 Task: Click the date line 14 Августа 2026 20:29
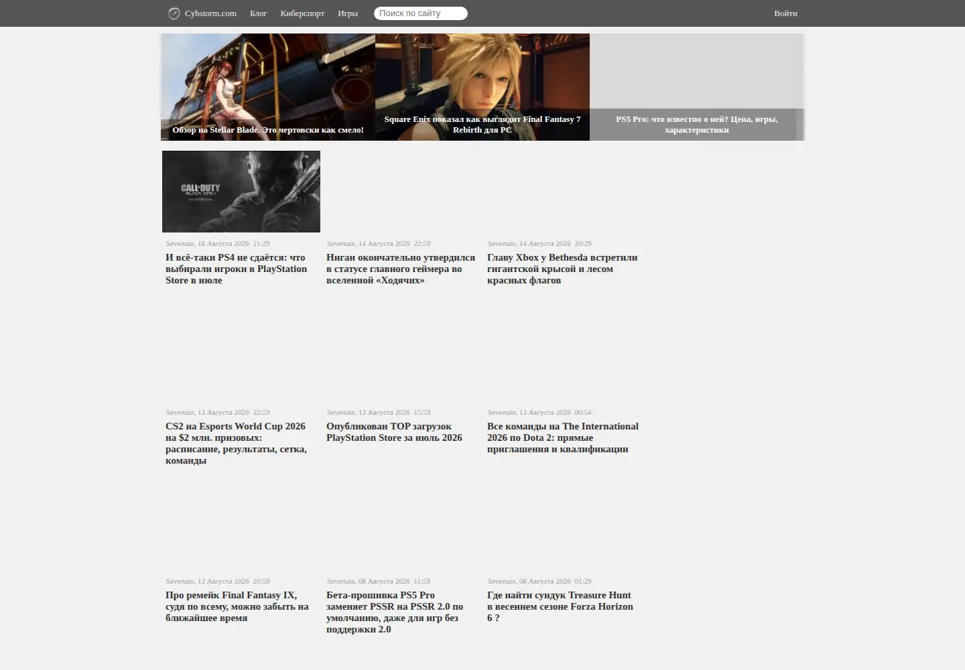point(539,244)
